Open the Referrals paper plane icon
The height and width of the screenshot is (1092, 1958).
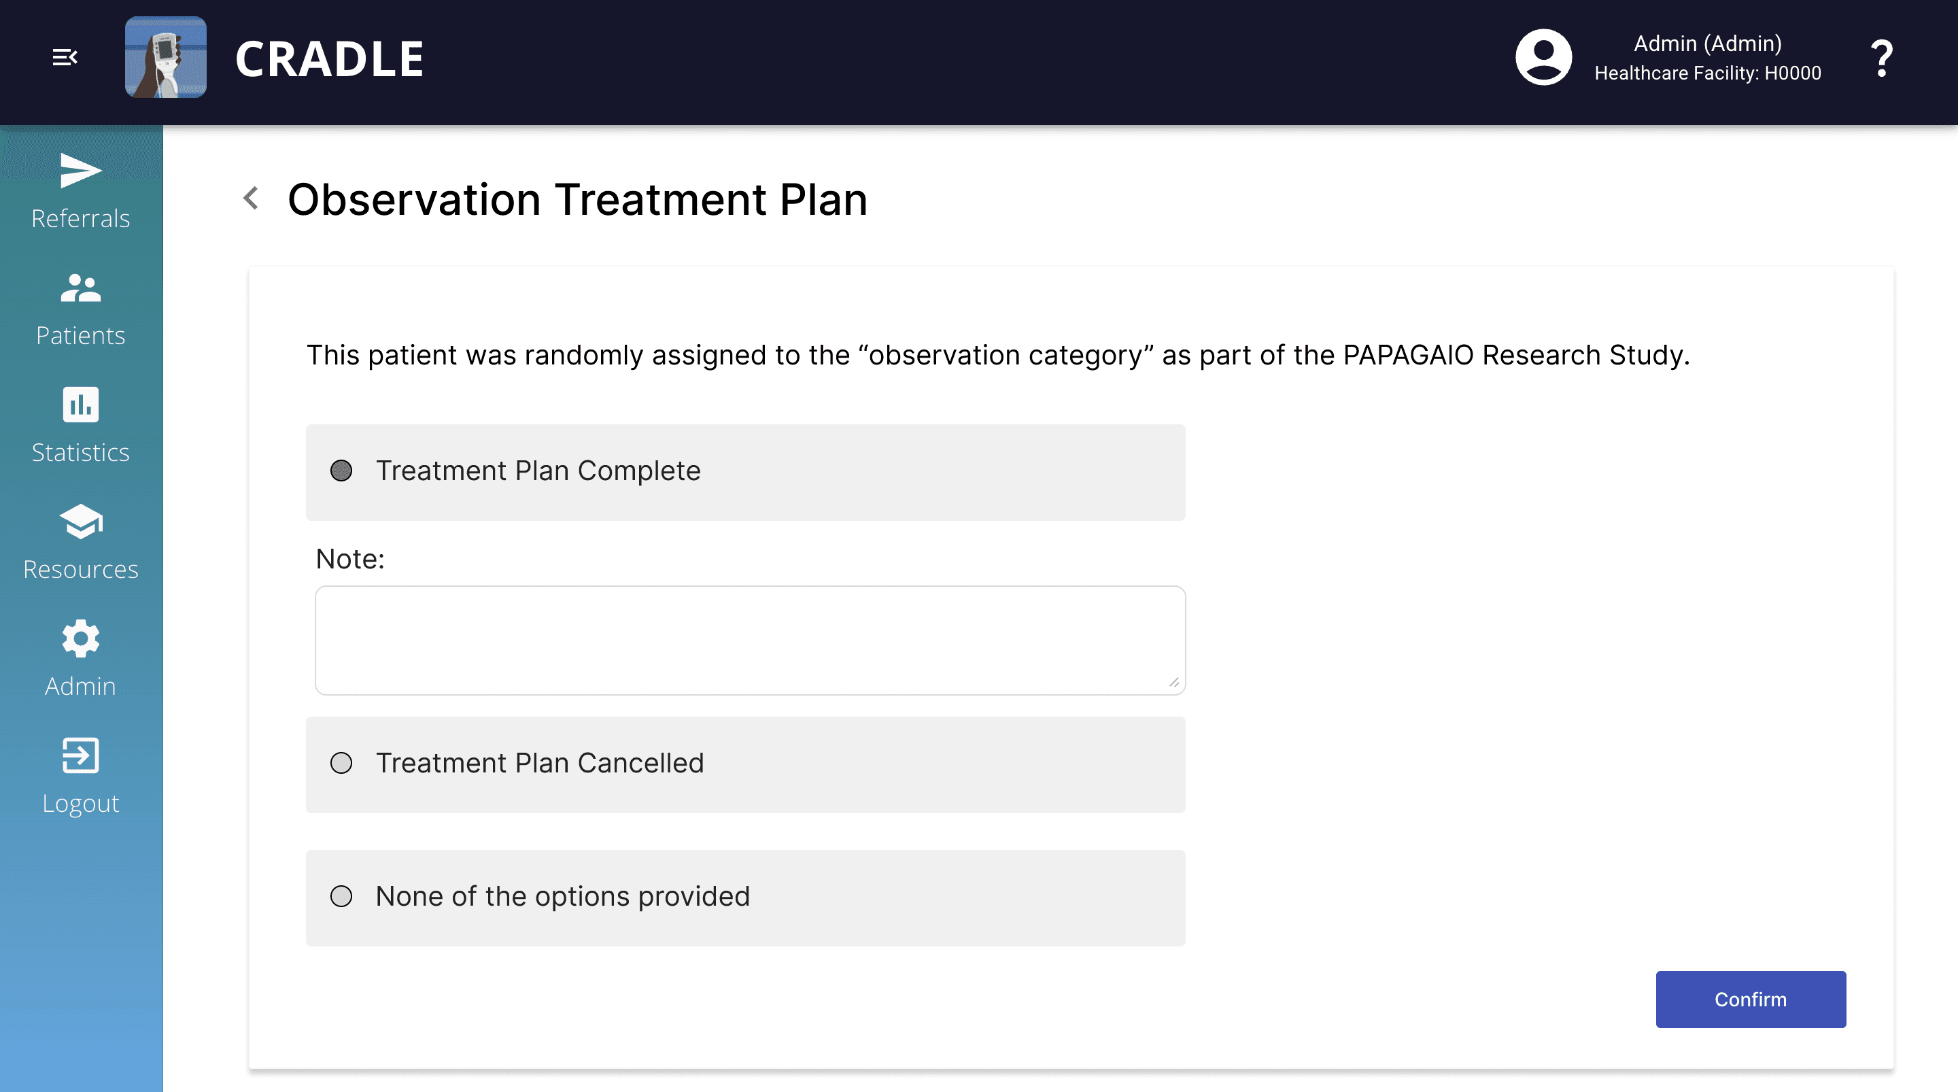81,171
